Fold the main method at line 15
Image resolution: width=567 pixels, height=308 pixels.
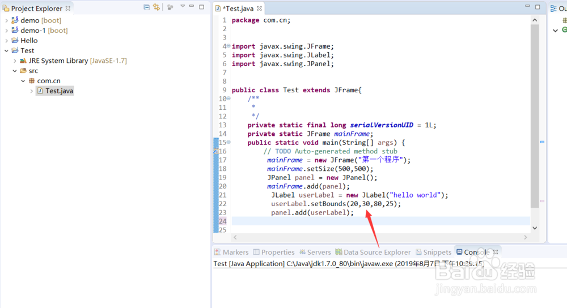pos(229,142)
